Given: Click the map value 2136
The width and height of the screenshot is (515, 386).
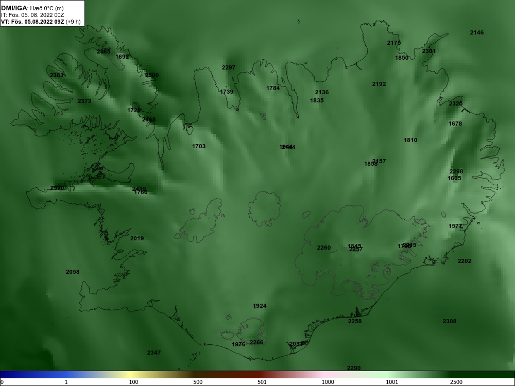Looking at the screenshot, I should (x=322, y=92).
